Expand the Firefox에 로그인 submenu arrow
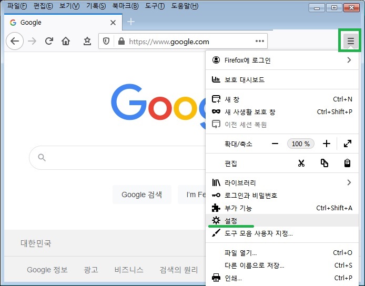This screenshot has width=365, height=286. pyautogui.click(x=349, y=60)
